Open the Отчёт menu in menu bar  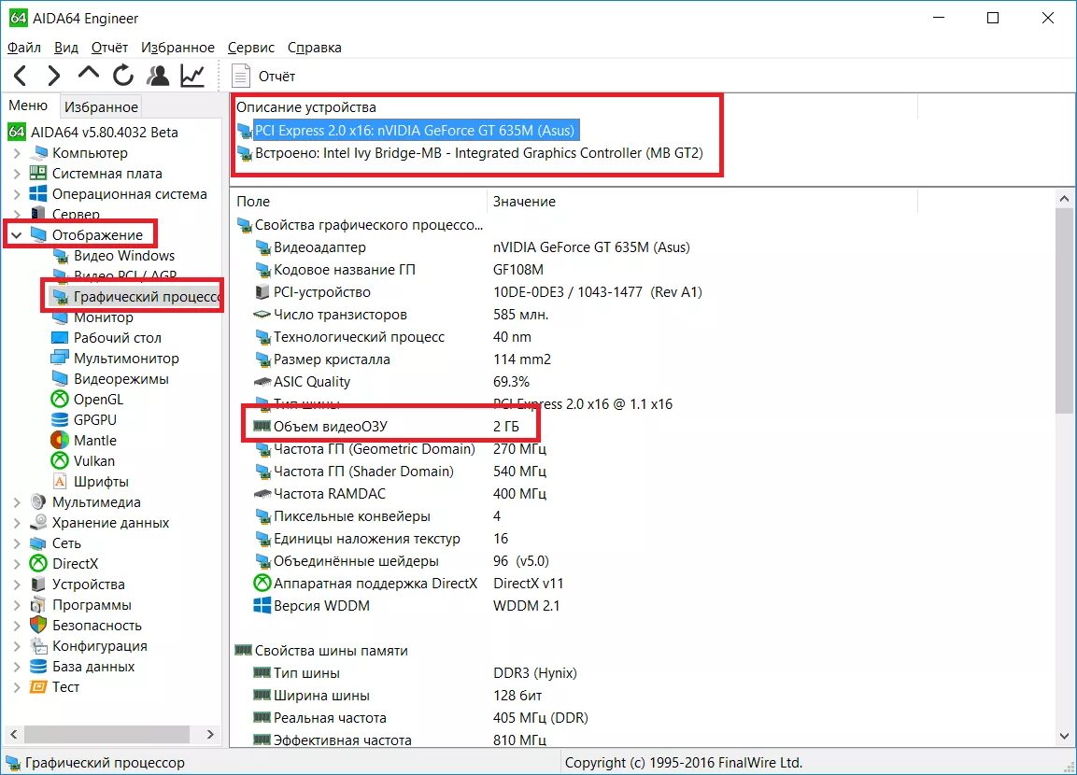[x=109, y=48]
